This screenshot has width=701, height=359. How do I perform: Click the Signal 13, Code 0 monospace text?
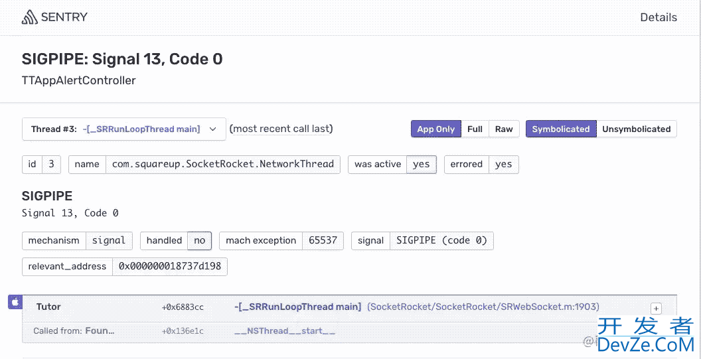coord(70,213)
